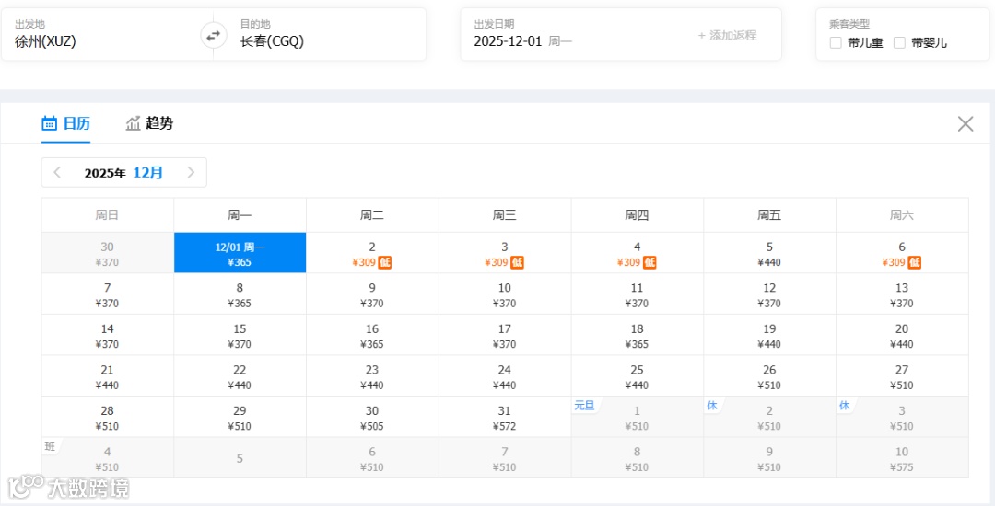Viewport: 995px width, 506px height.
Task: Select December 22 date cell
Action: 240,376
